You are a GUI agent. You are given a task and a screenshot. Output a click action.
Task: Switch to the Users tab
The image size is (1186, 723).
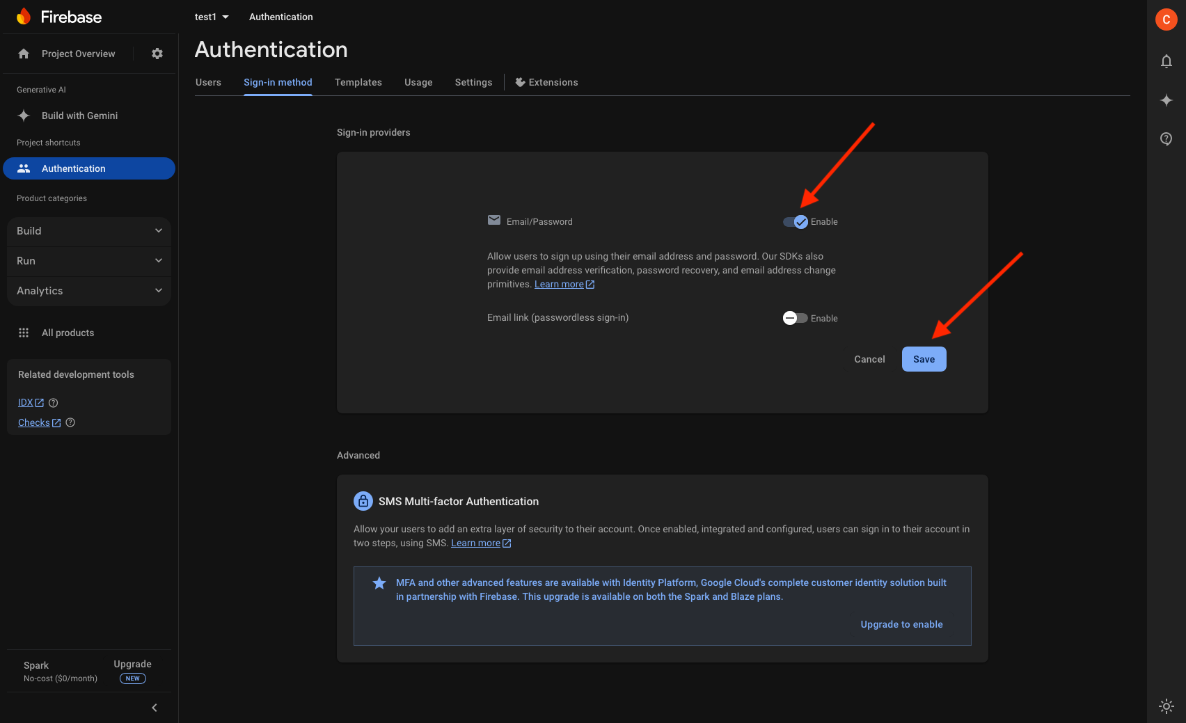click(x=208, y=82)
